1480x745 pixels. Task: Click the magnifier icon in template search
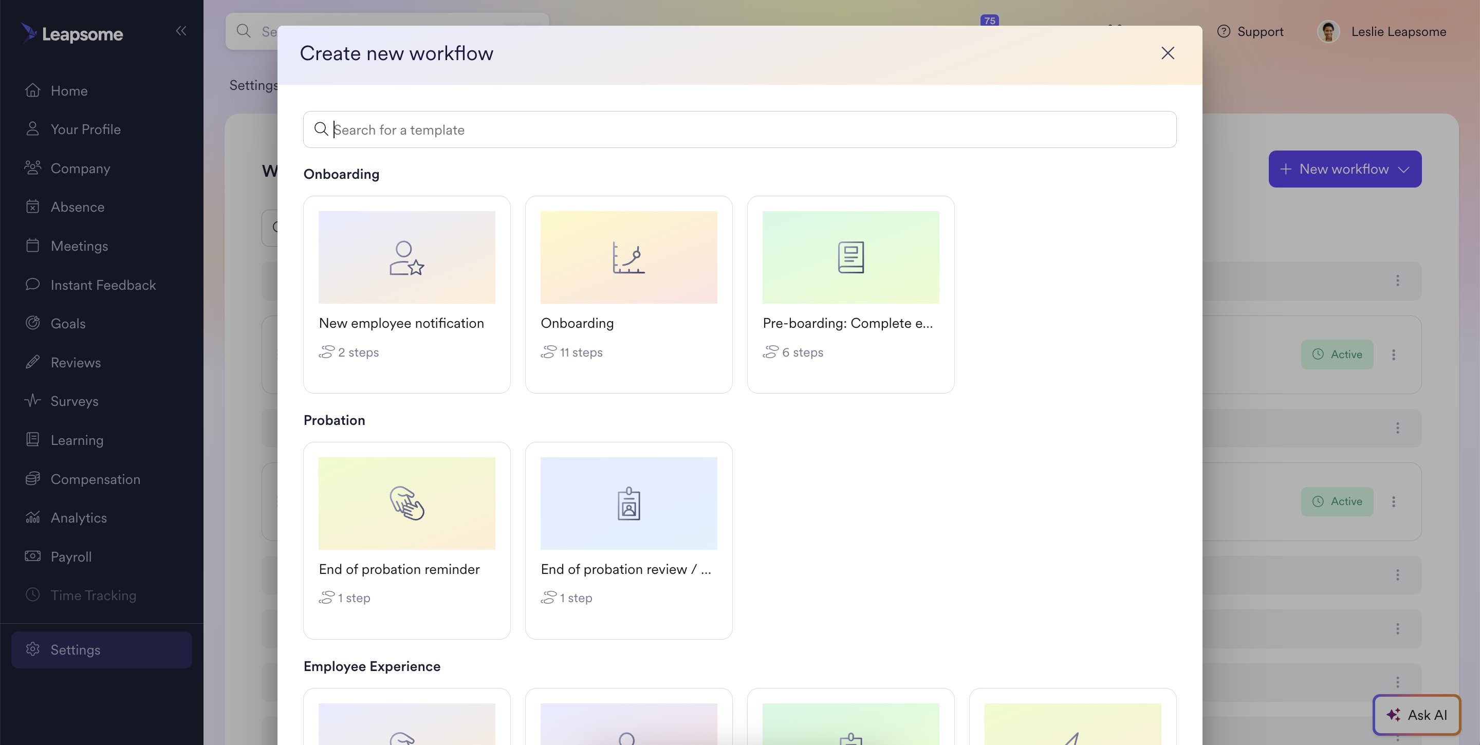[x=321, y=129]
